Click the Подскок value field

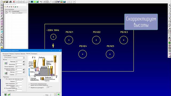click(x=19, y=81)
